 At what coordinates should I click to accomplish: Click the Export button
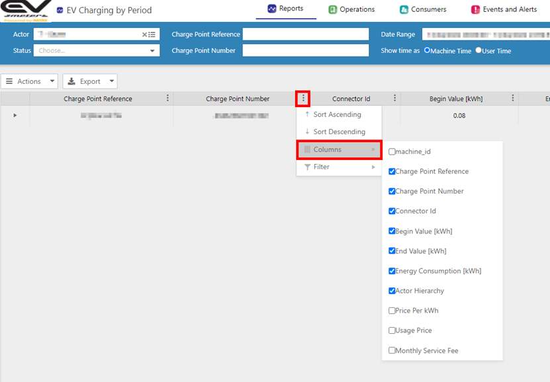[x=90, y=81]
